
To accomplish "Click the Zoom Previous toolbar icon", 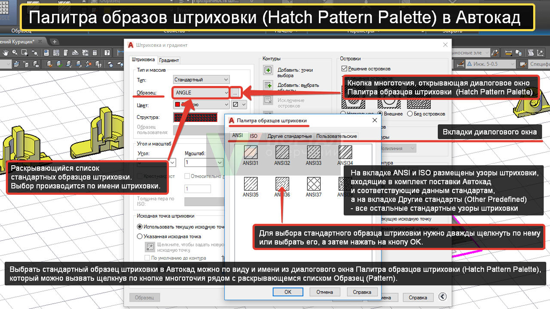I will tap(34, 53).
